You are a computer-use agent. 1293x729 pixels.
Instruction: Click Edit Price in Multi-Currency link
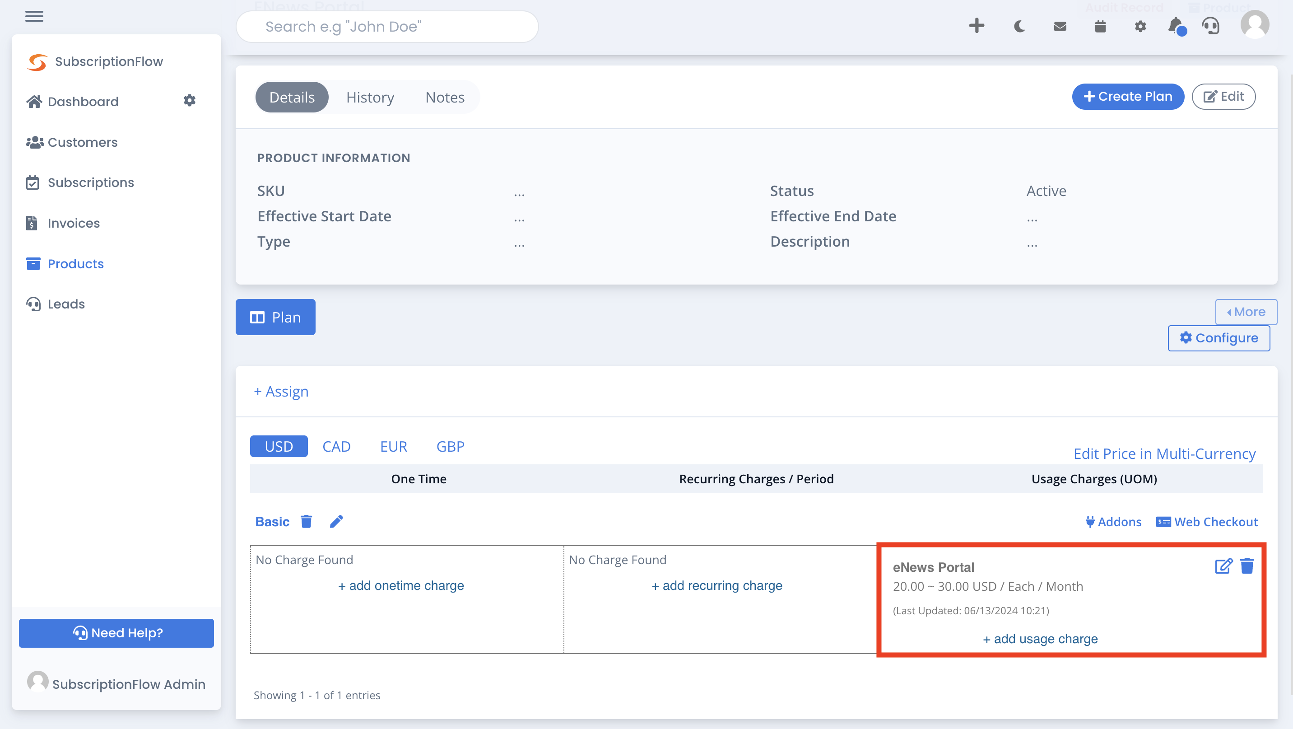(1164, 453)
